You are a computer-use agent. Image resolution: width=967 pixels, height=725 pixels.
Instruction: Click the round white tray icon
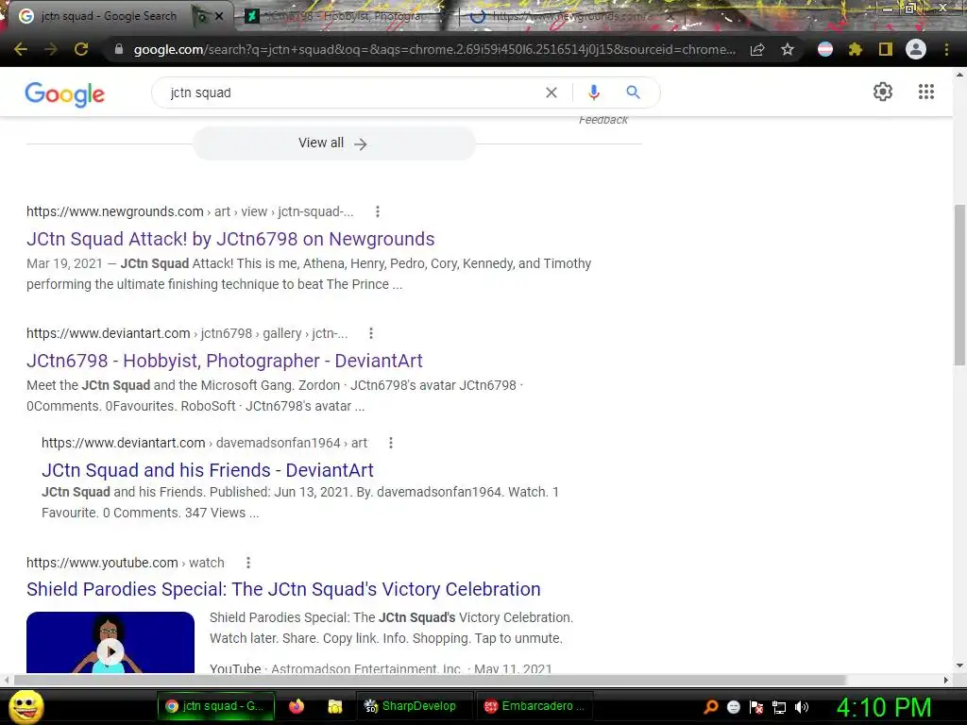point(733,707)
